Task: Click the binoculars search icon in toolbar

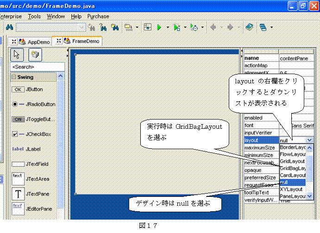Action: point(8,27)
